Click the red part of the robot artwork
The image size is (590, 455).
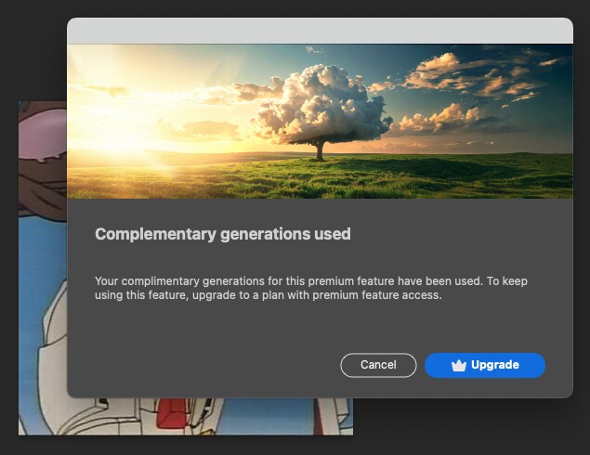174,414
